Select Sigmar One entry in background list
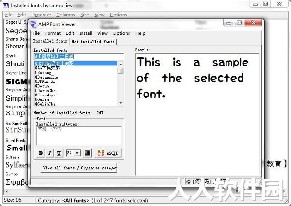 click(16, 73)
